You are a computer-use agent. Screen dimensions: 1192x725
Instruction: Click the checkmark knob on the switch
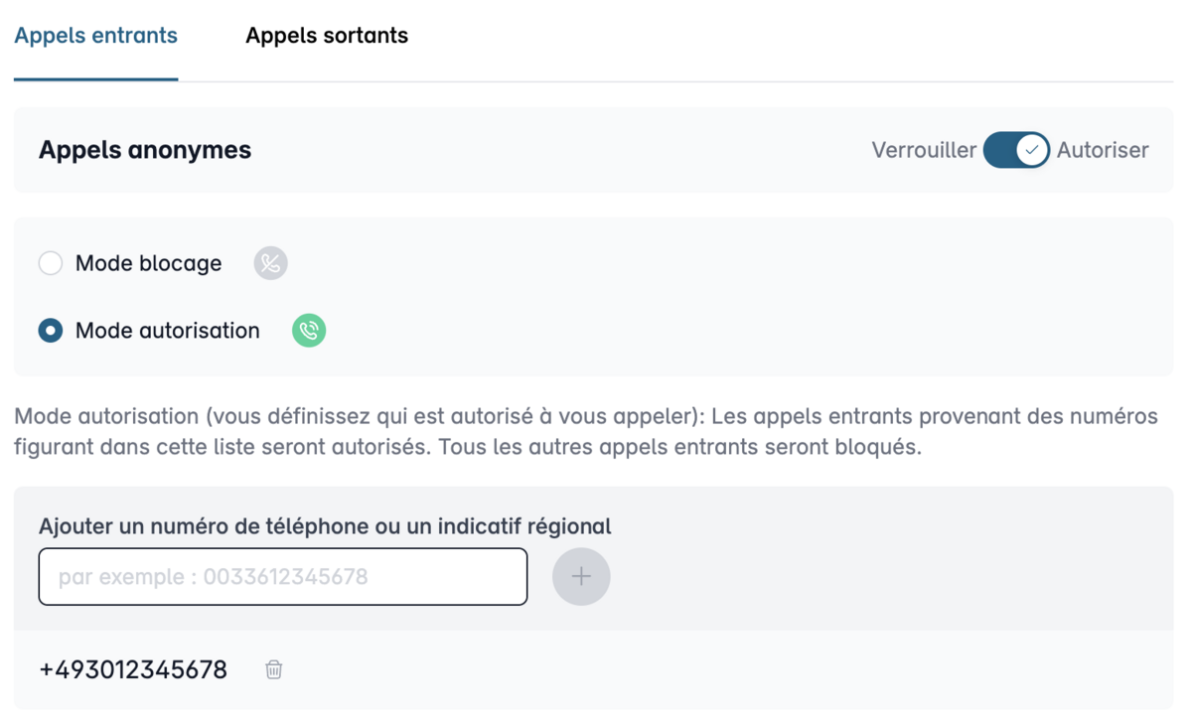click(1032, 150)
